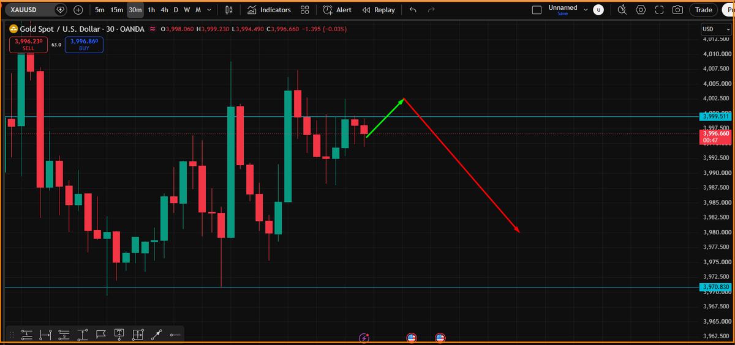Screen dimensions: 735x345
Task: Open quick search lightning magnifier
Action: [622, 10]
